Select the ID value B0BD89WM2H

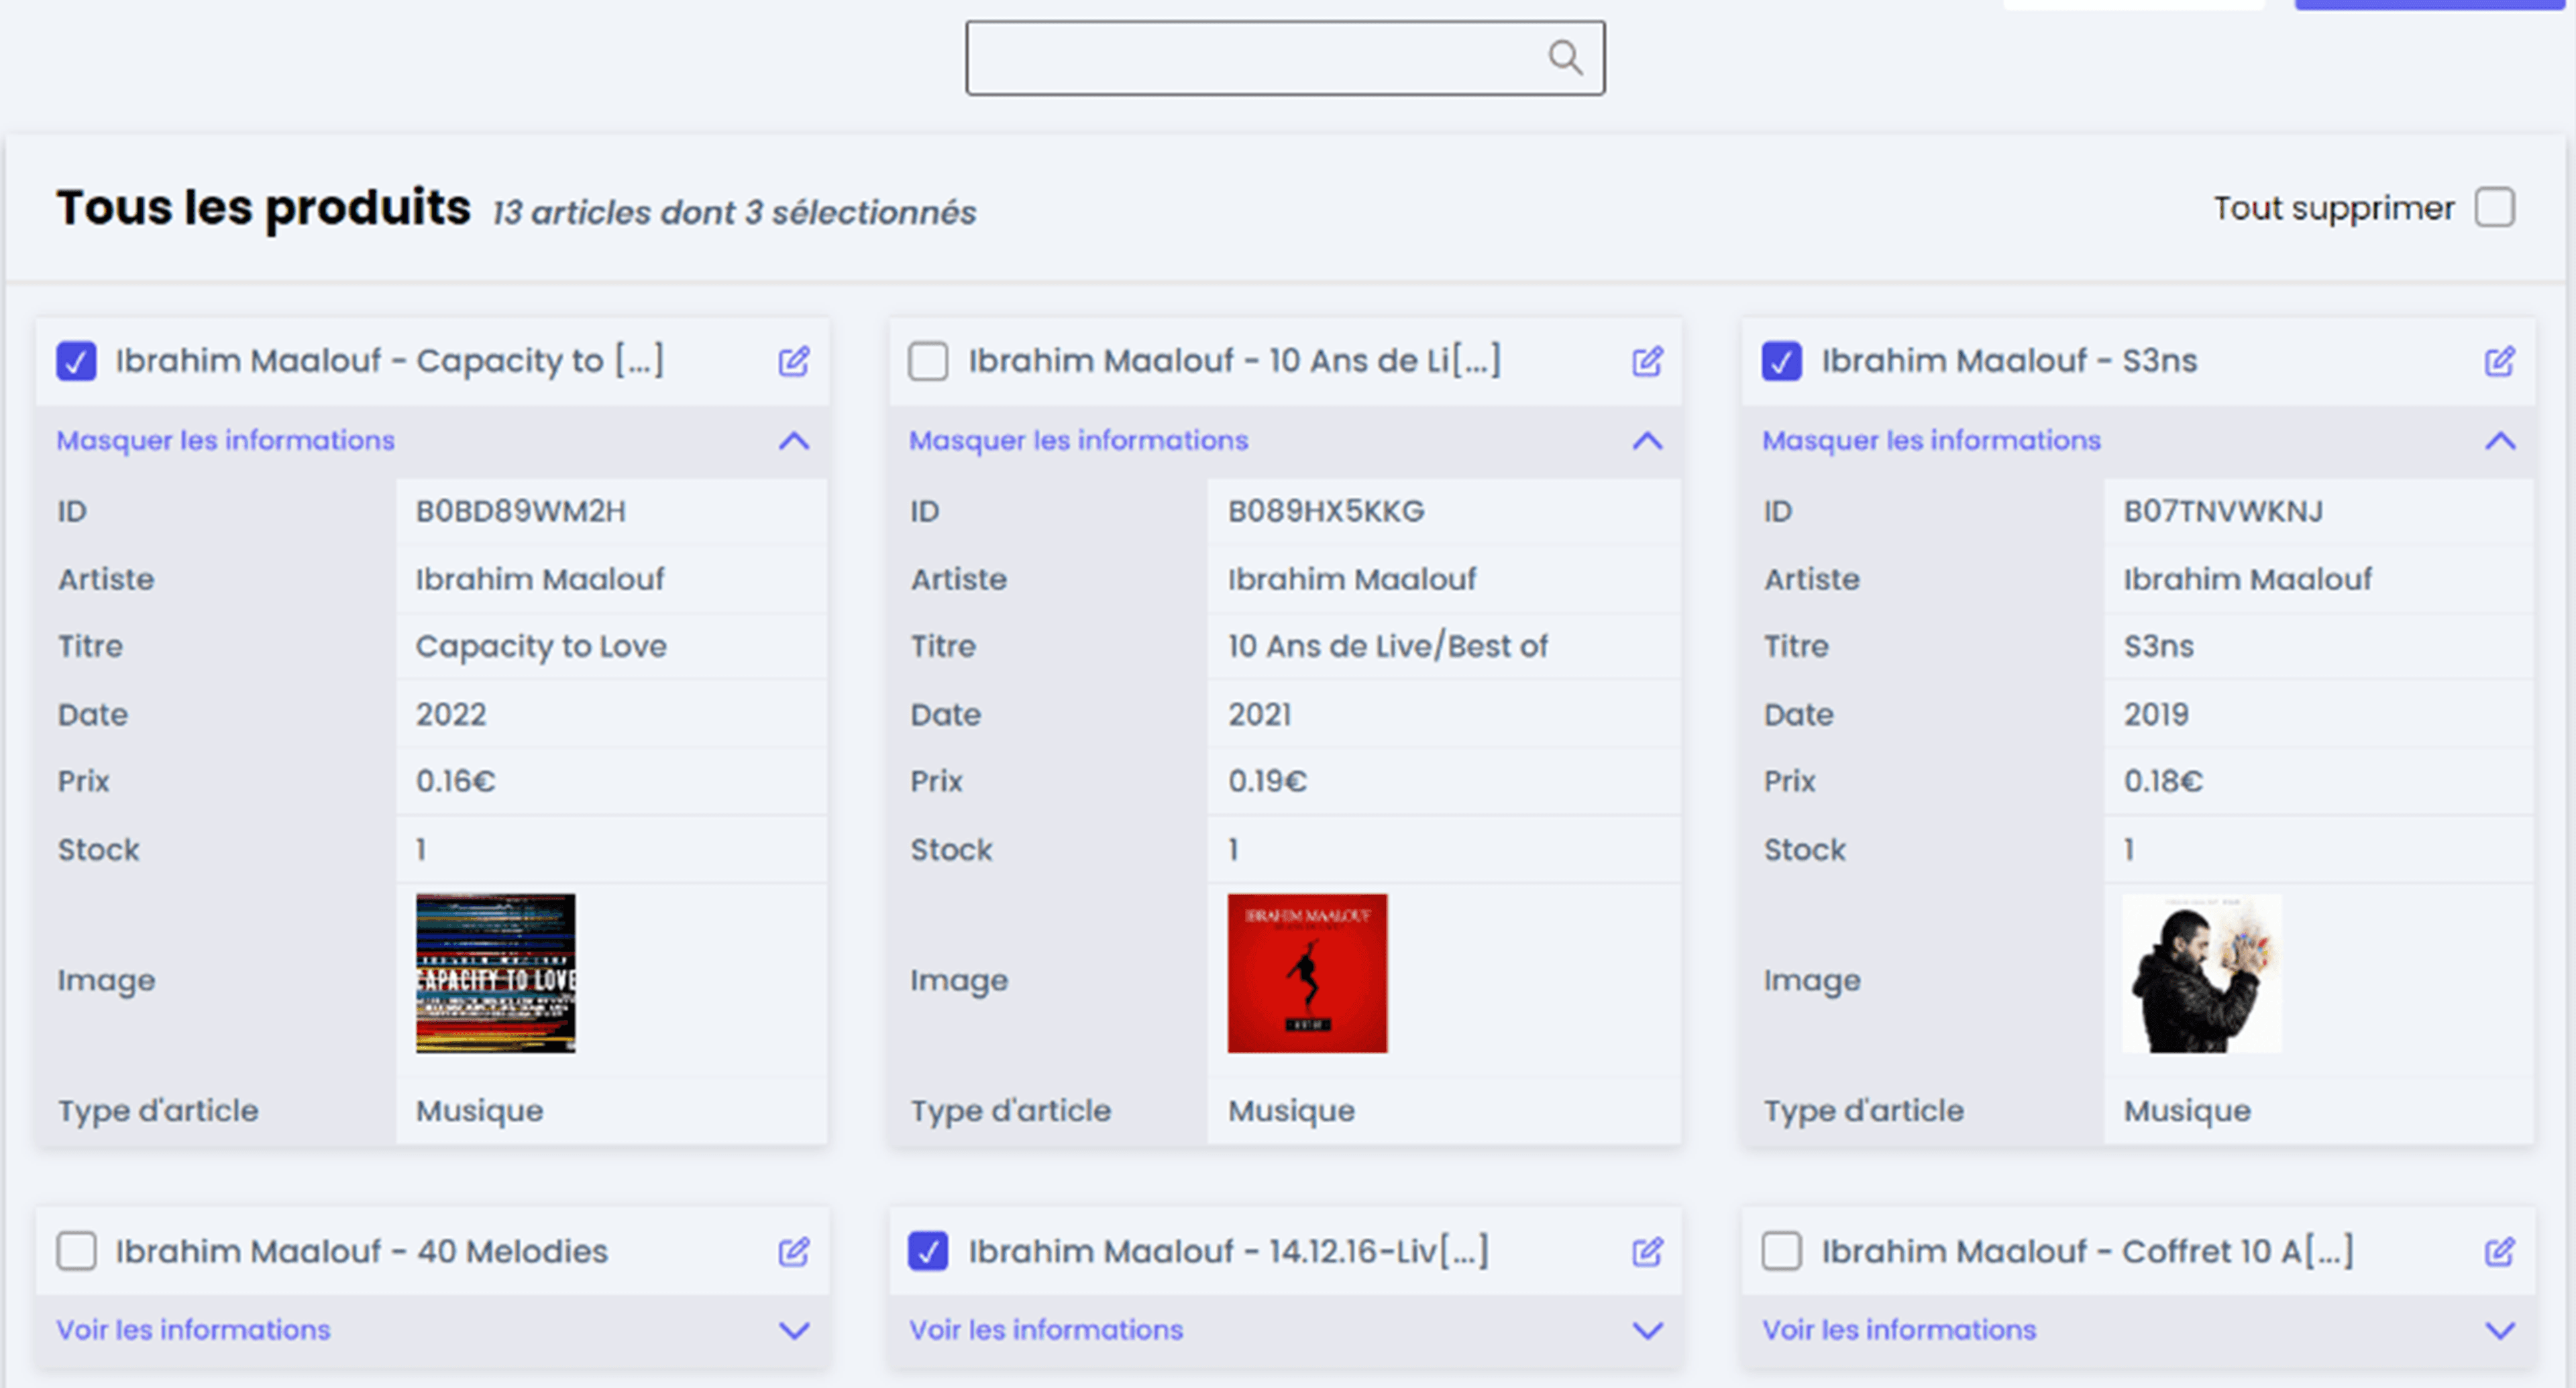pos(520,512)
